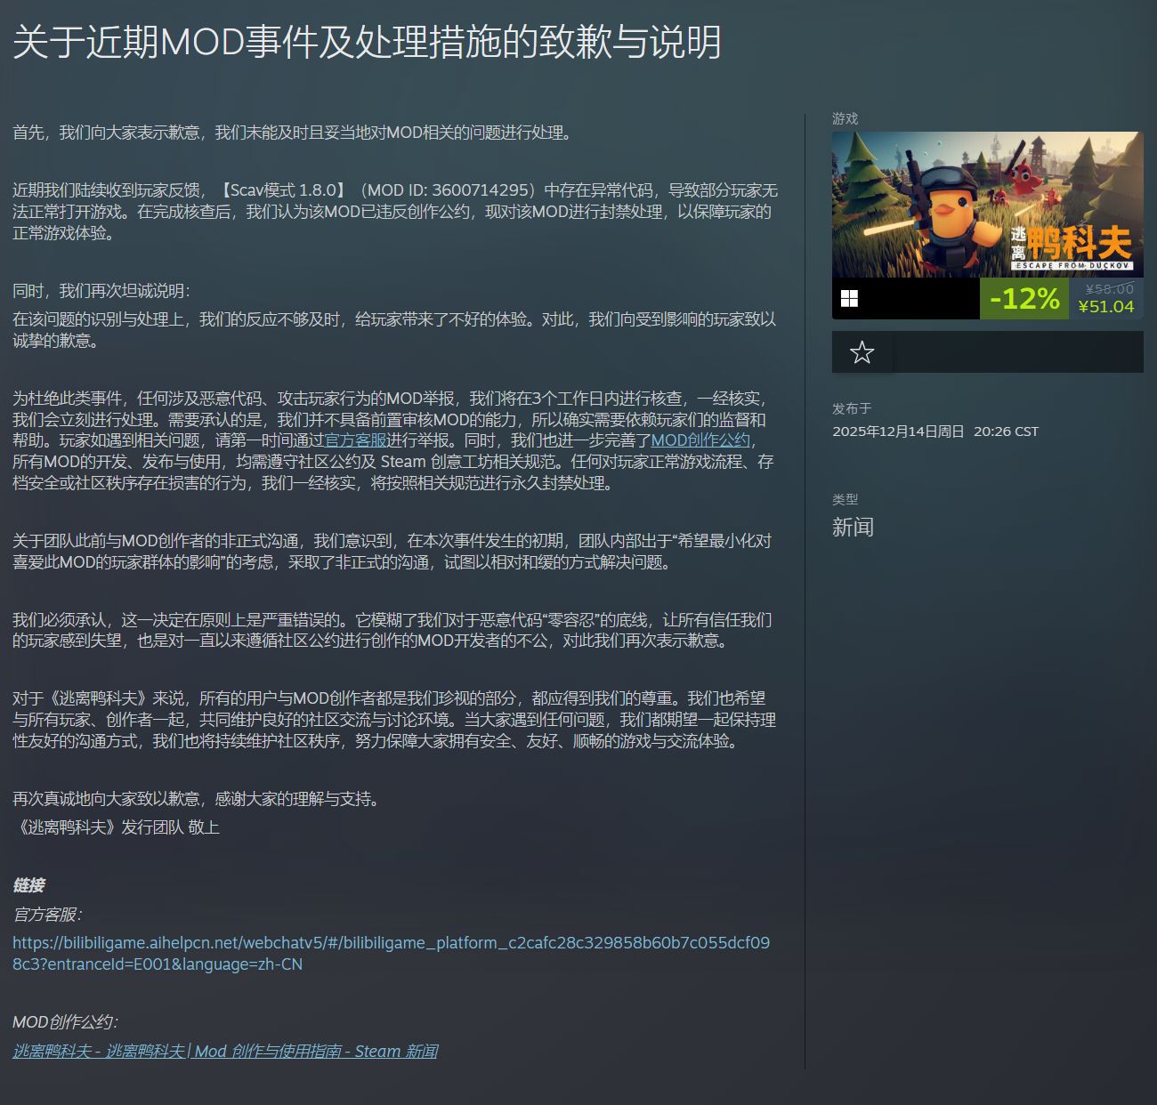Click the 官方客服: italic label

click(47, 915)
